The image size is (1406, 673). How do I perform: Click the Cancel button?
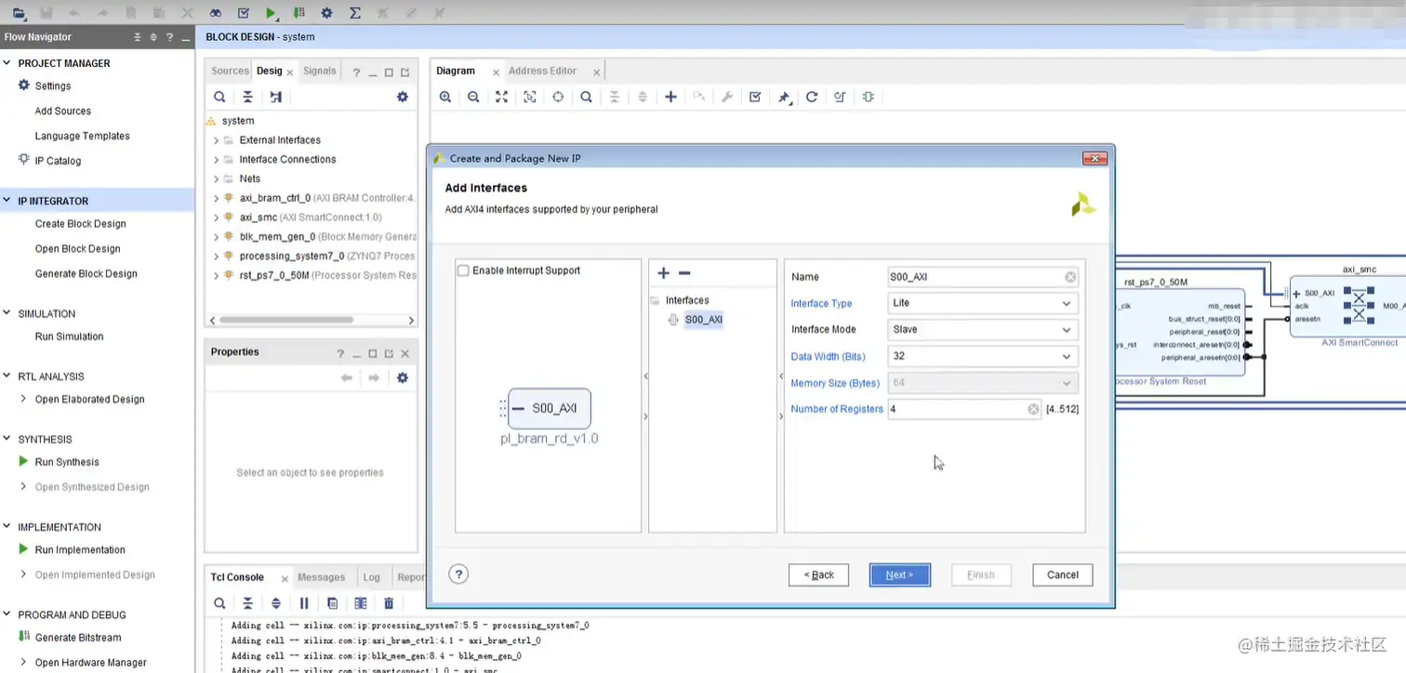point(1062,574)
